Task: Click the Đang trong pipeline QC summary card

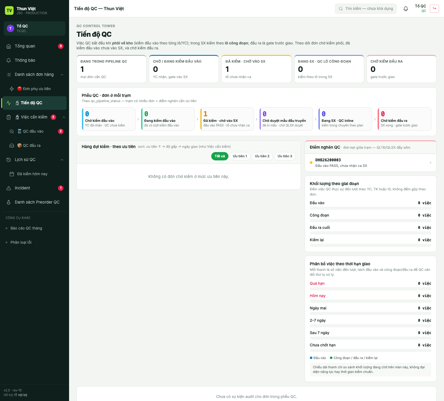Action: (111, 69)
